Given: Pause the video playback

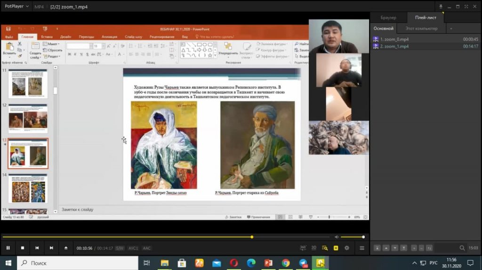Looking at the screenshot, I should pyautogui.click(x=8, y=248).
